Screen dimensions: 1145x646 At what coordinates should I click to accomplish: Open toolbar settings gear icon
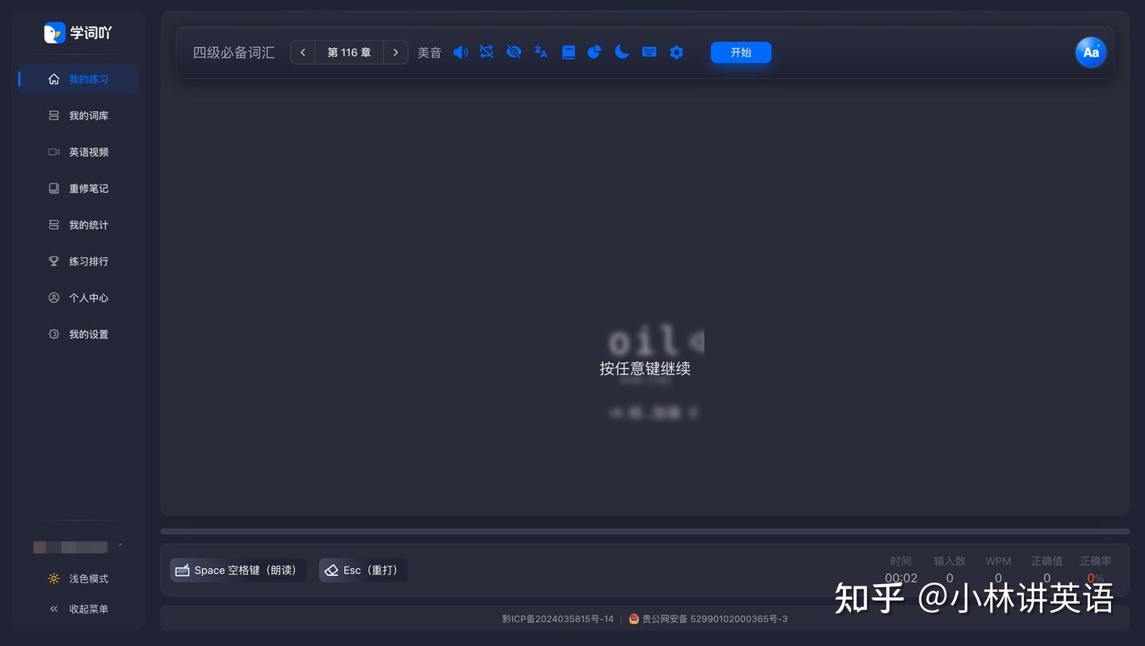[677, 52]
